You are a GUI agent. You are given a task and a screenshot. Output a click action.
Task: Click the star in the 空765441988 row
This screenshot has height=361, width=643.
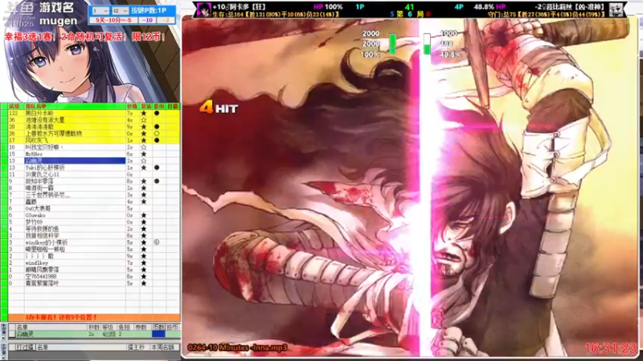(x=144, y=276)
